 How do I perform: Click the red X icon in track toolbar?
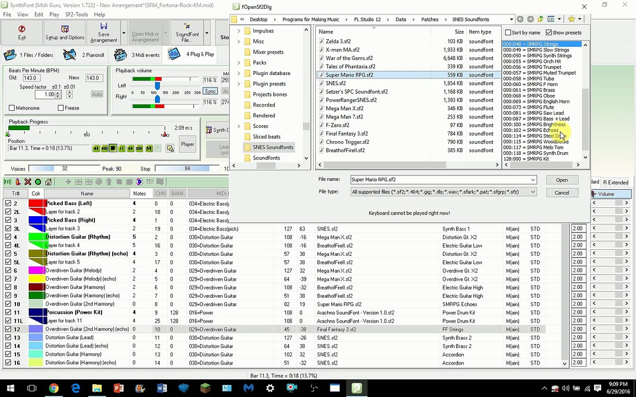click(28, 182)
